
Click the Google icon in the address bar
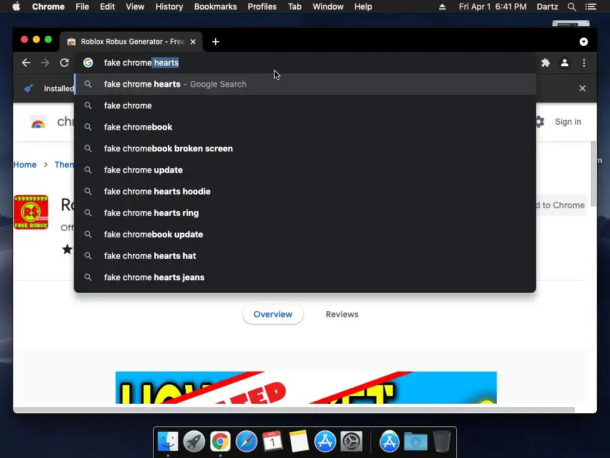pyautogui.click(x=88, y=63)
